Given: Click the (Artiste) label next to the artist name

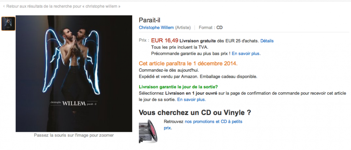Looking at the screenshot, I should (x=183, y=27).
